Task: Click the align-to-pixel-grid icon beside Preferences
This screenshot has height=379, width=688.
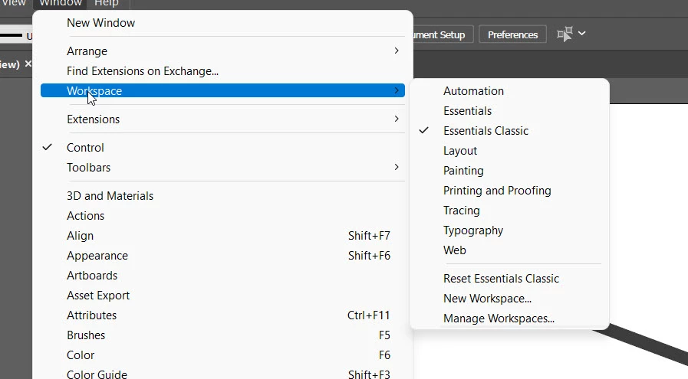Action: tap(565, 34)
